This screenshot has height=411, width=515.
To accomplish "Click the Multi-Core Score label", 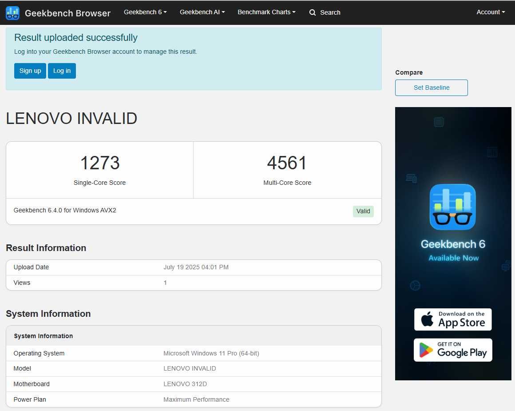I will pos(287,183).
